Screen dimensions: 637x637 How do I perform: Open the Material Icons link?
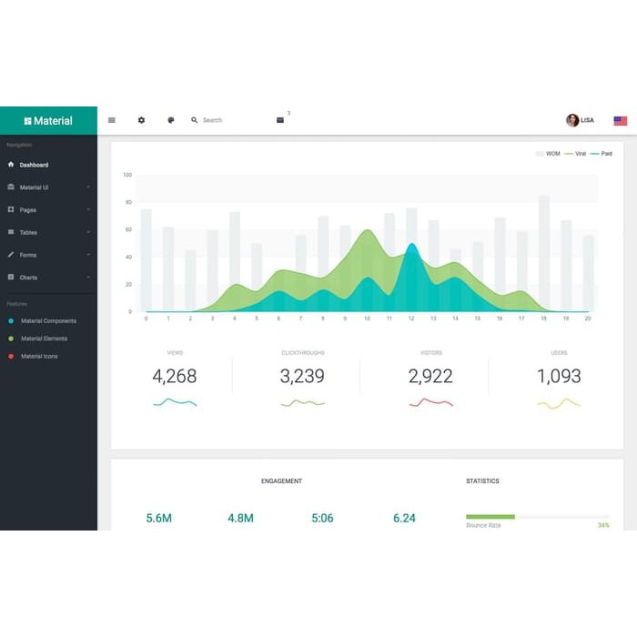tap(39, 357)
